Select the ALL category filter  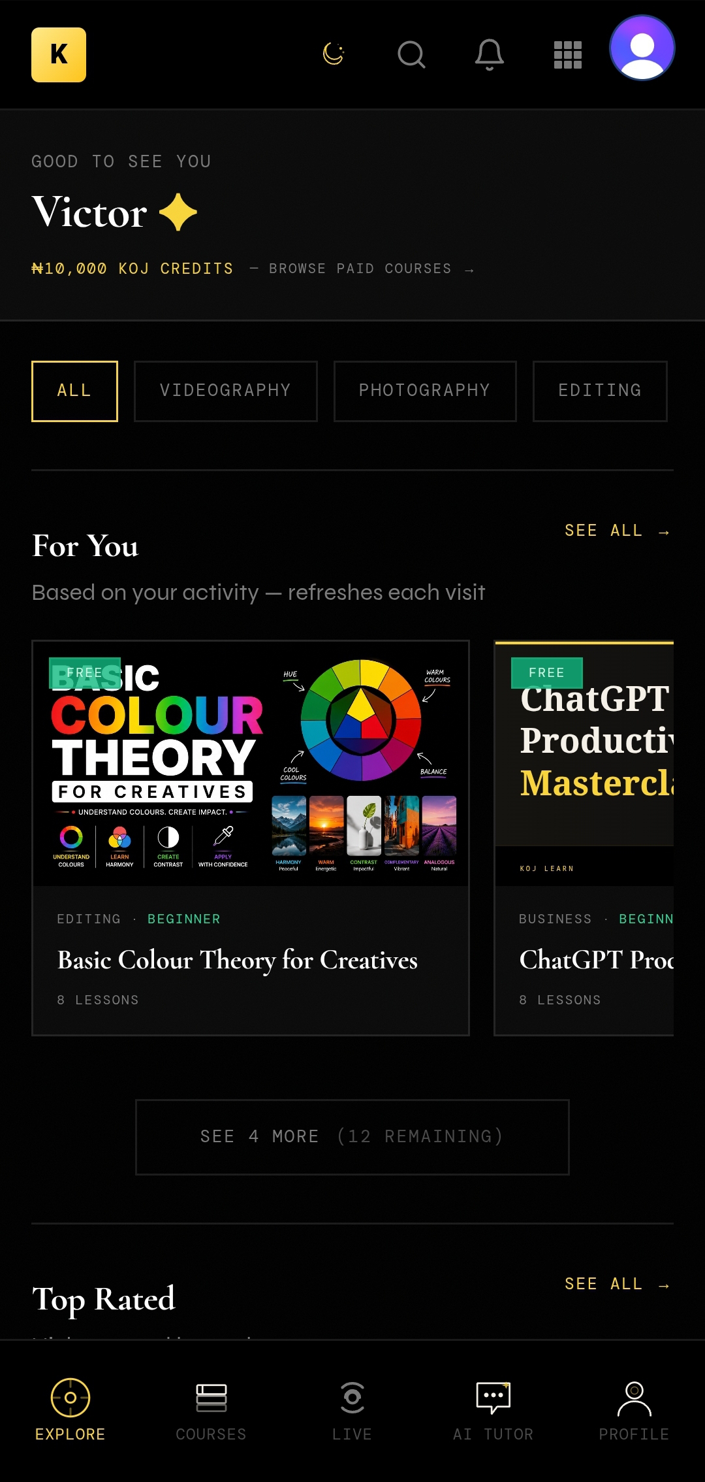tap(74, 391)
